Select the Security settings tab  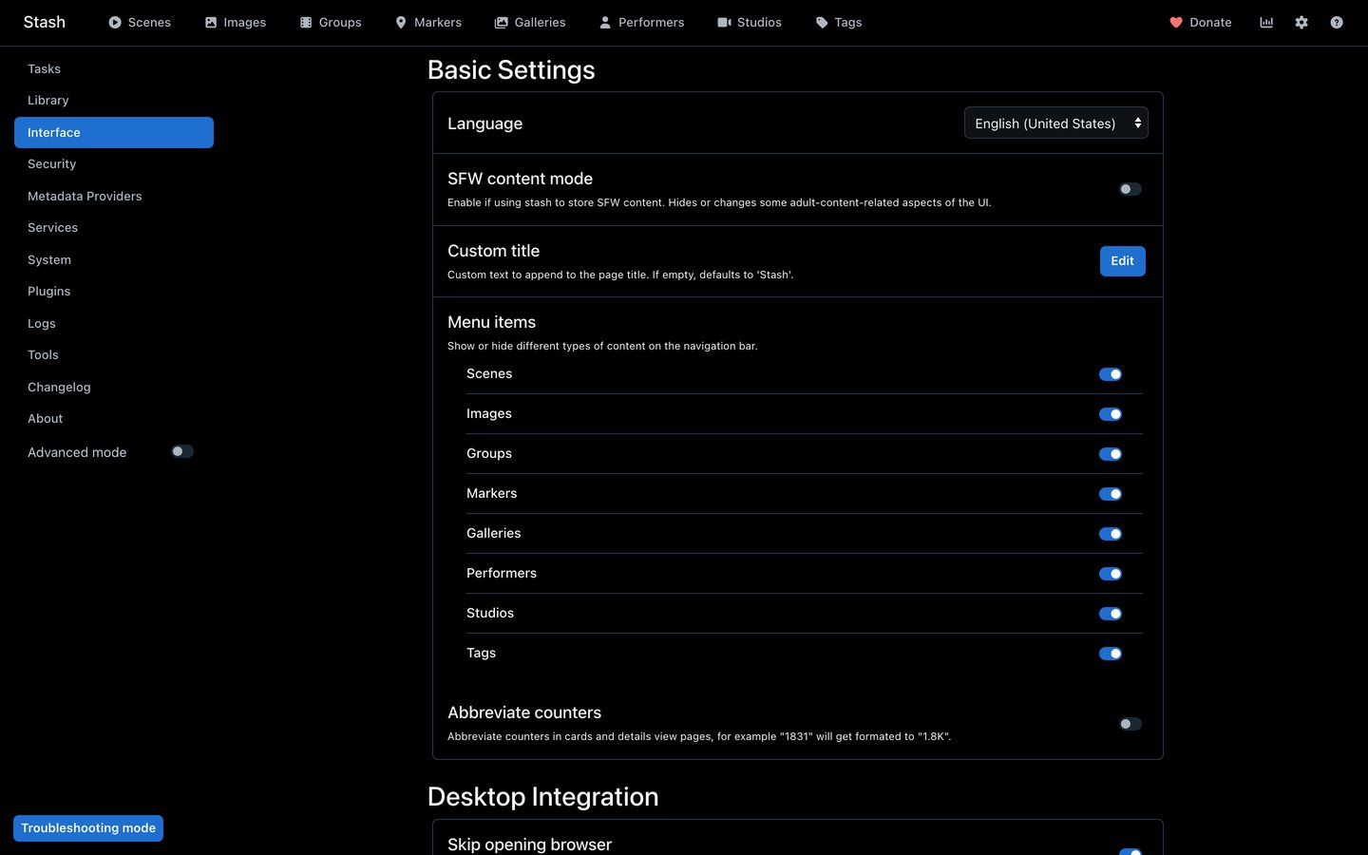(114, 164)
